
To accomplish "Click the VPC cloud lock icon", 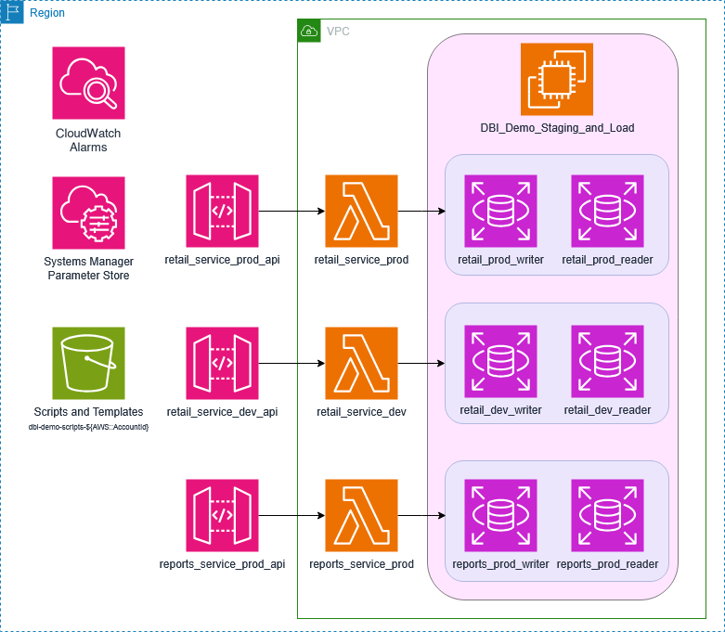I will (309, 31).
